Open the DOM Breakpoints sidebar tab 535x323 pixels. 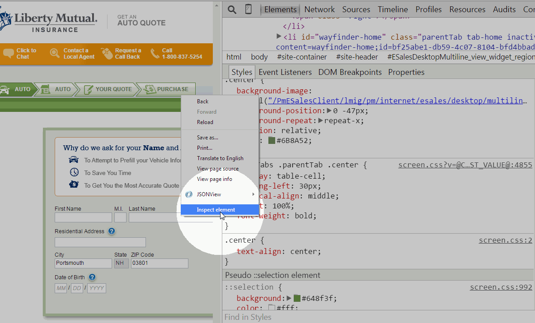click(350, 72)
